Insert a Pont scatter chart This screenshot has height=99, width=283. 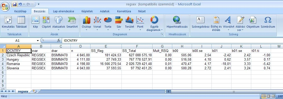[140, 24]
